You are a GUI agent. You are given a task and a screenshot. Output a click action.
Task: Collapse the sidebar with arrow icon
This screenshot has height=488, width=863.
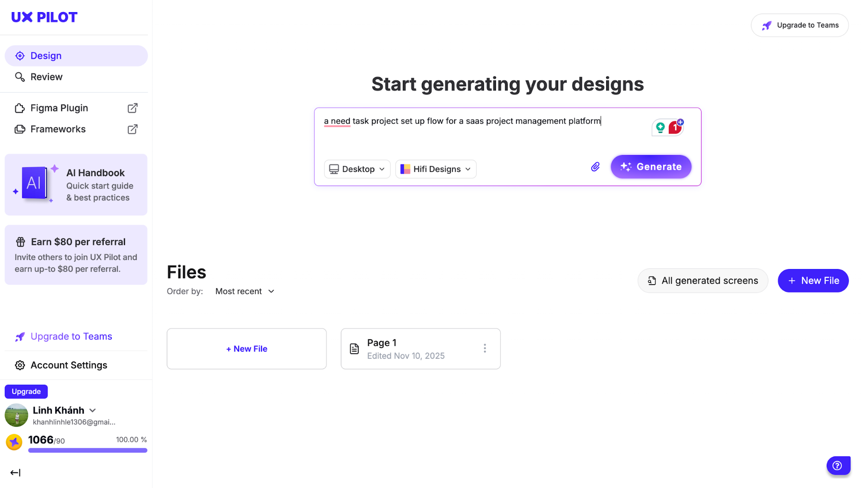point(15,472)
